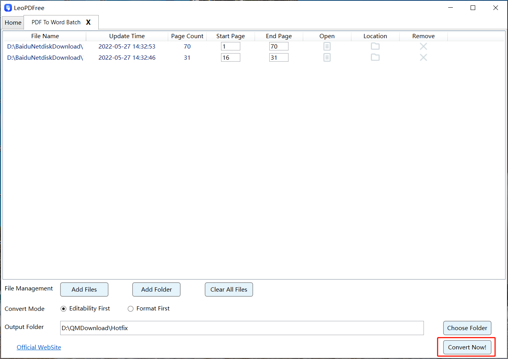This screenshot has width=508, height=359.
Task: Edit Start Page field showing 16
Action: [x=230, y=58]
